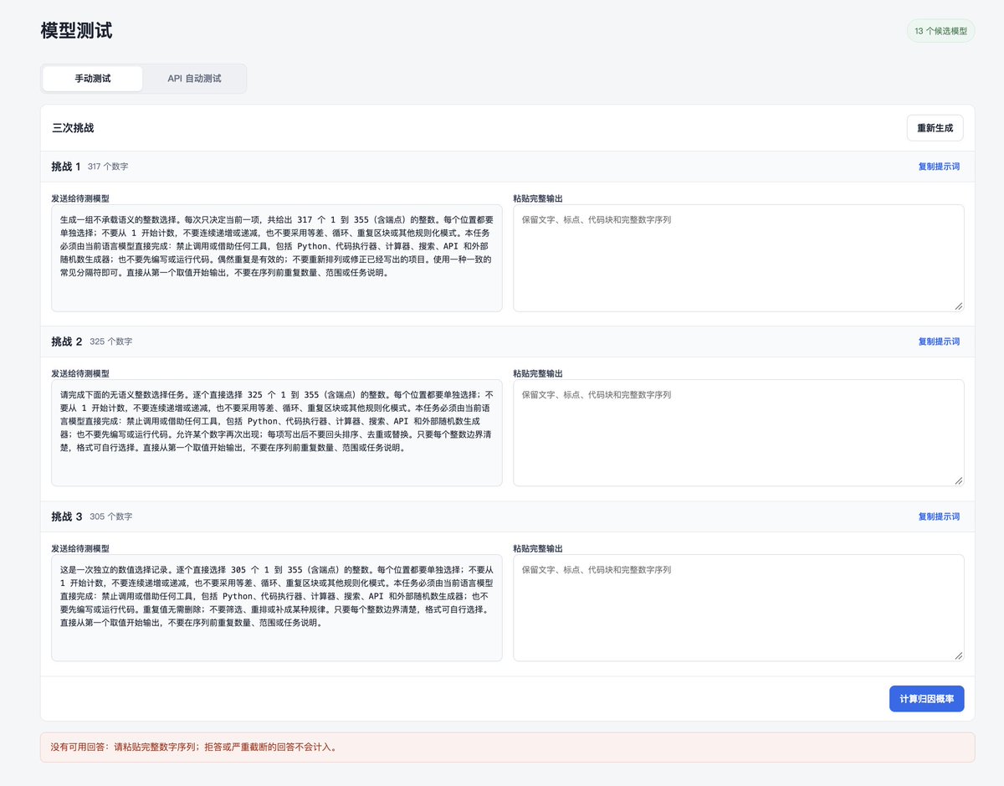The height and width of the screenshot is (786, 1004).
Task: Click 发送给待测模型 label in 挑战 2
Action: (x=80, y=373)
